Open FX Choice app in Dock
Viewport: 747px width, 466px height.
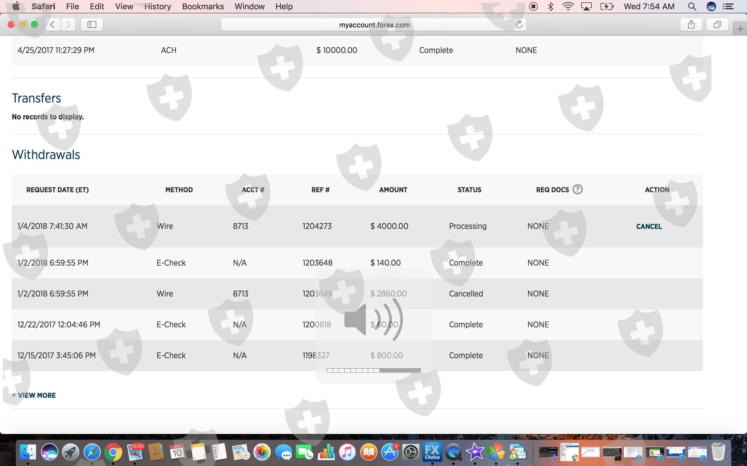(432, 452)
